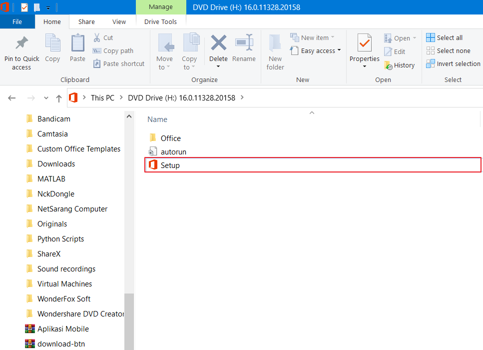
Task: Expand chevron after DVD Drive in address bar
Action: pyautogui.click(x=242, y=97)
